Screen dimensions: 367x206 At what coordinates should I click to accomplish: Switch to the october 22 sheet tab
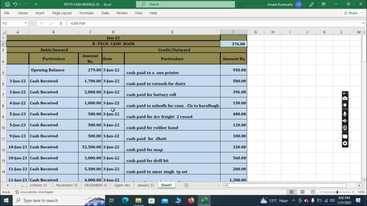(x=38, y=185)
